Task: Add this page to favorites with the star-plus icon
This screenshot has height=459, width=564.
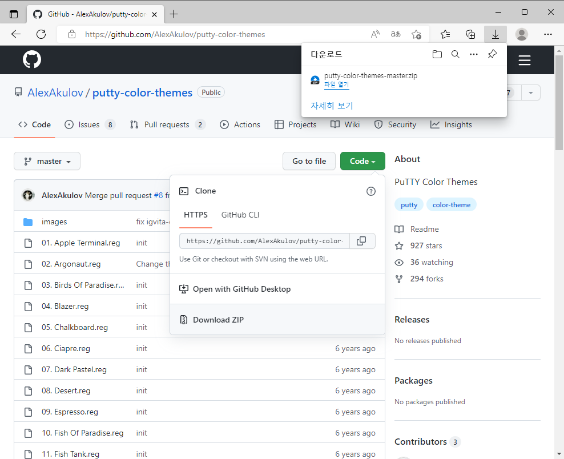Action: point(417,34)
